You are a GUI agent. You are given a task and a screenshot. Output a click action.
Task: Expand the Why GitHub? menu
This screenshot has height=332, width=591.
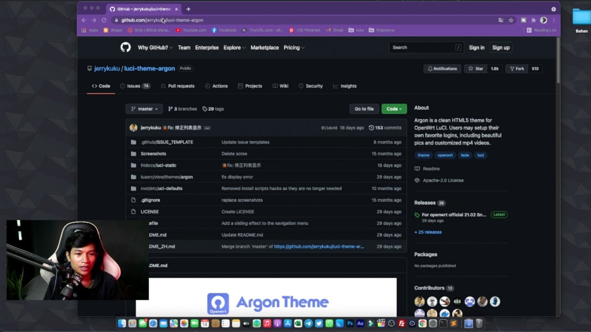point(155,47)
